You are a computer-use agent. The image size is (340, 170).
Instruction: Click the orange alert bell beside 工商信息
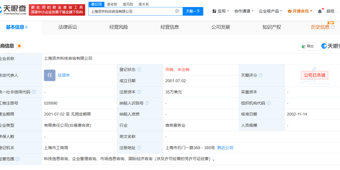click(x=20, y=46)
